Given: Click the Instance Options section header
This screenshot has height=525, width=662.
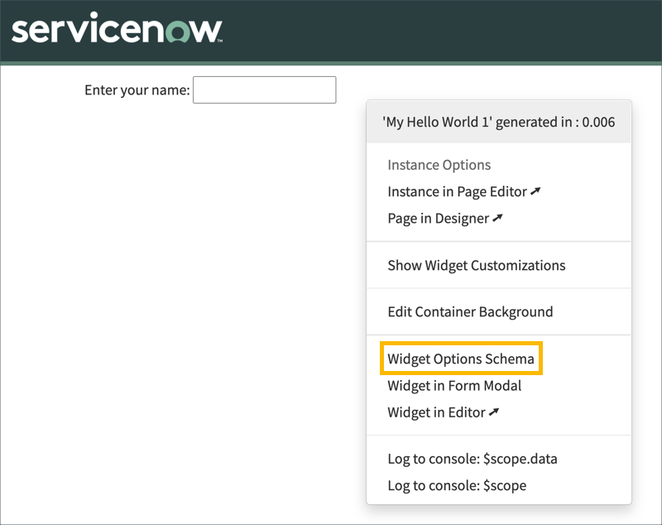Looking at the screenshot, I should tap(439, 165).
